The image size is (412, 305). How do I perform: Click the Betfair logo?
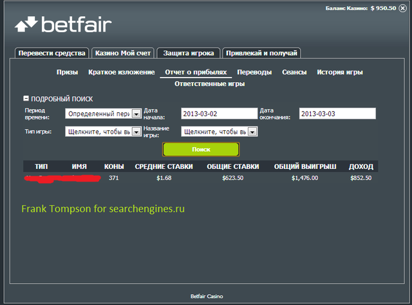[x=63, y=26]
